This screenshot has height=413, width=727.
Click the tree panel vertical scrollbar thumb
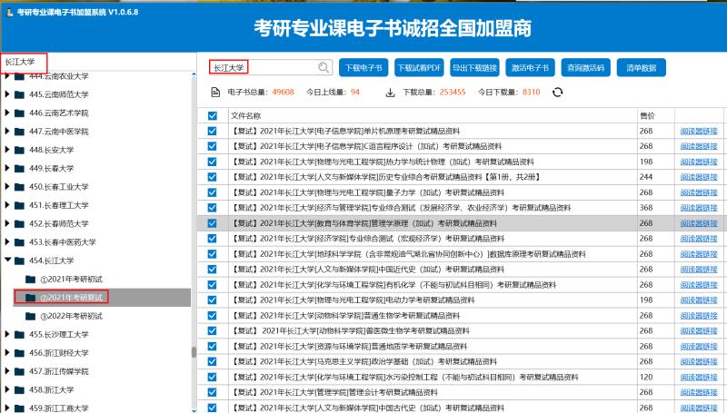click(194, 352)
